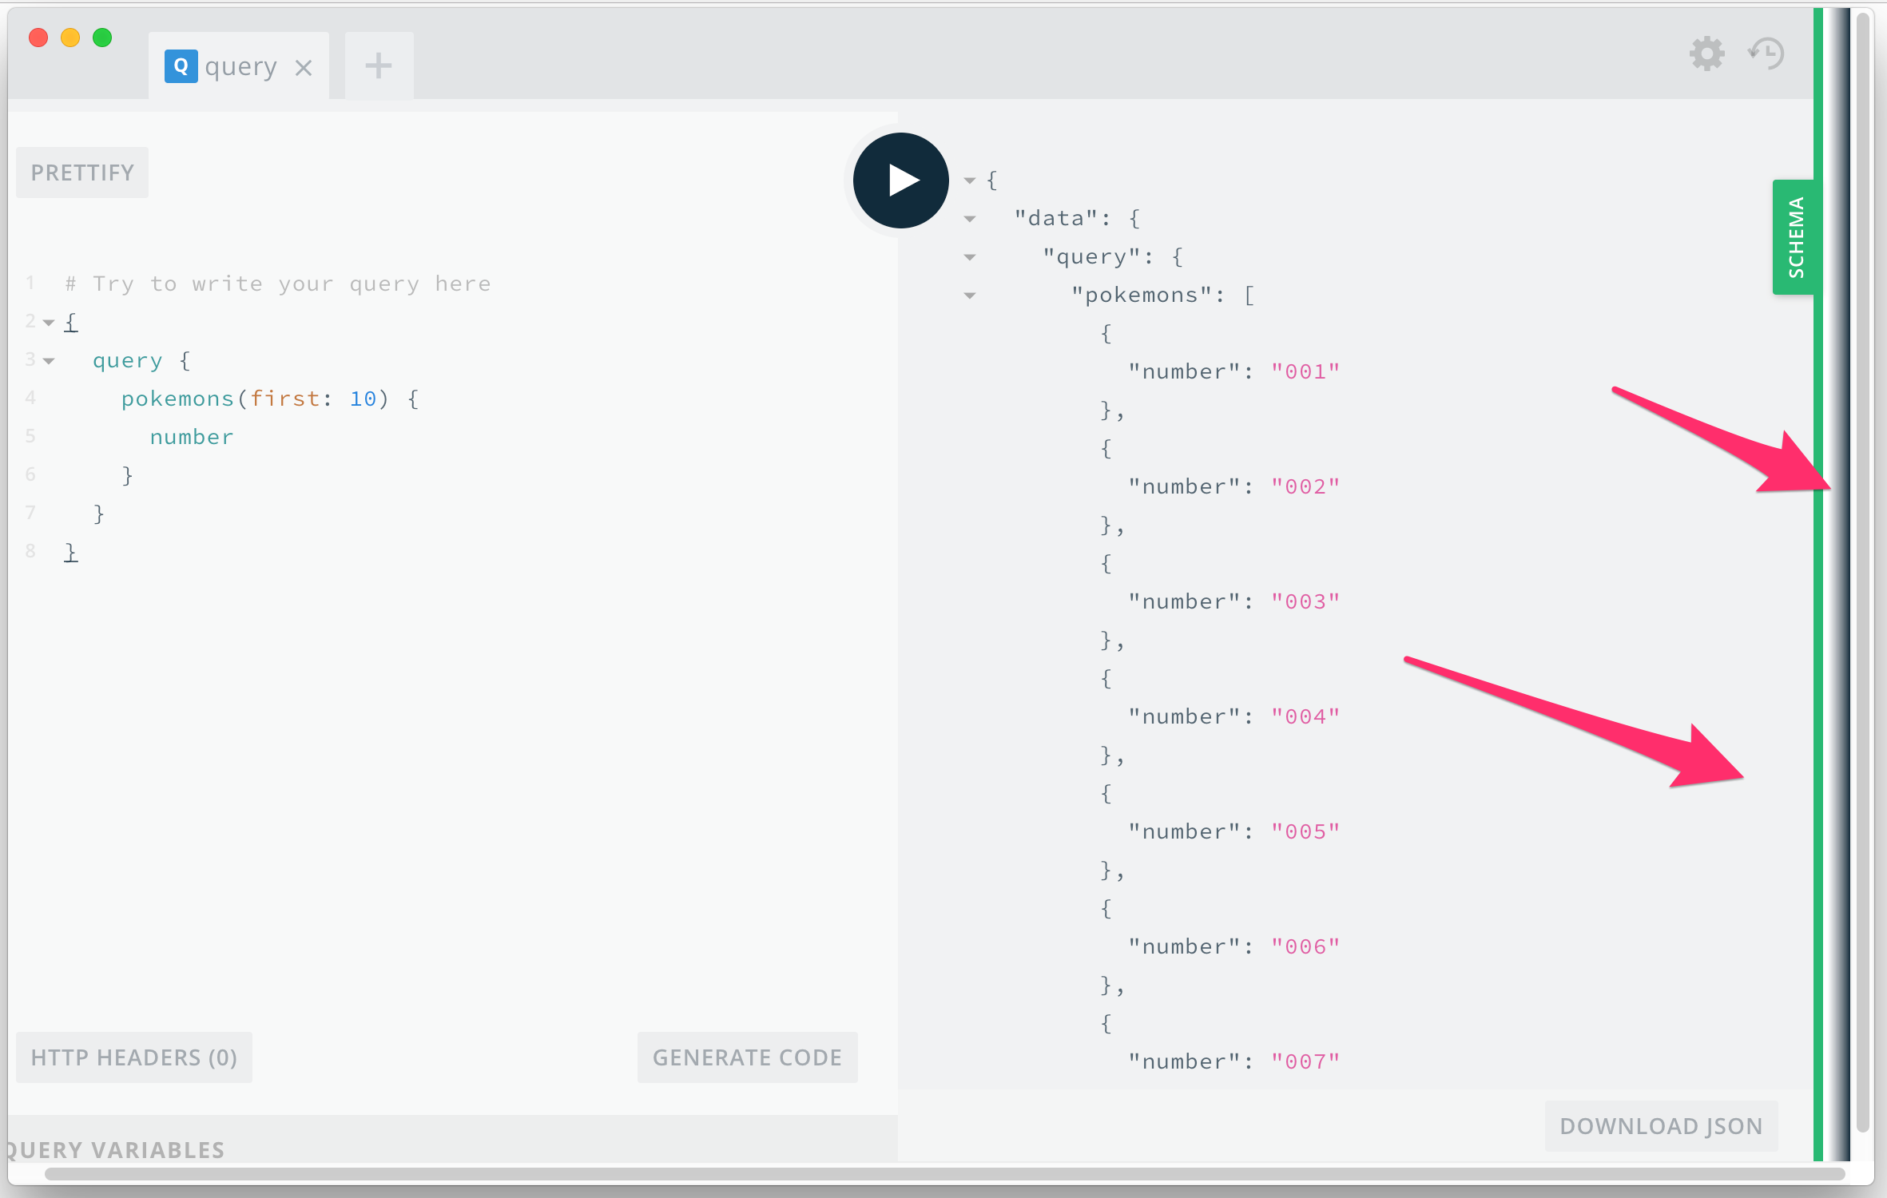The image size is (1887, 1198).
Task: Collapse the "query" object in results
Action: point(969,257)
